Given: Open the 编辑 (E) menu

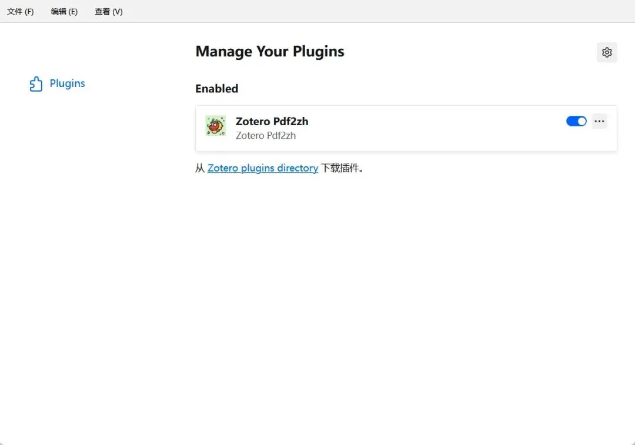Looking at the screenshot, I should 64,12.
